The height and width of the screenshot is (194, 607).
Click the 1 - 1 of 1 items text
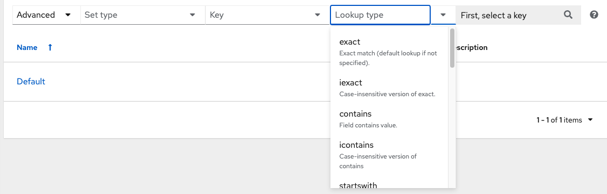pyautogui.click(x=559, y=120)
